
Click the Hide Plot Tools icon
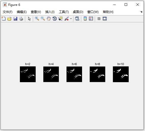click(99, 19)
